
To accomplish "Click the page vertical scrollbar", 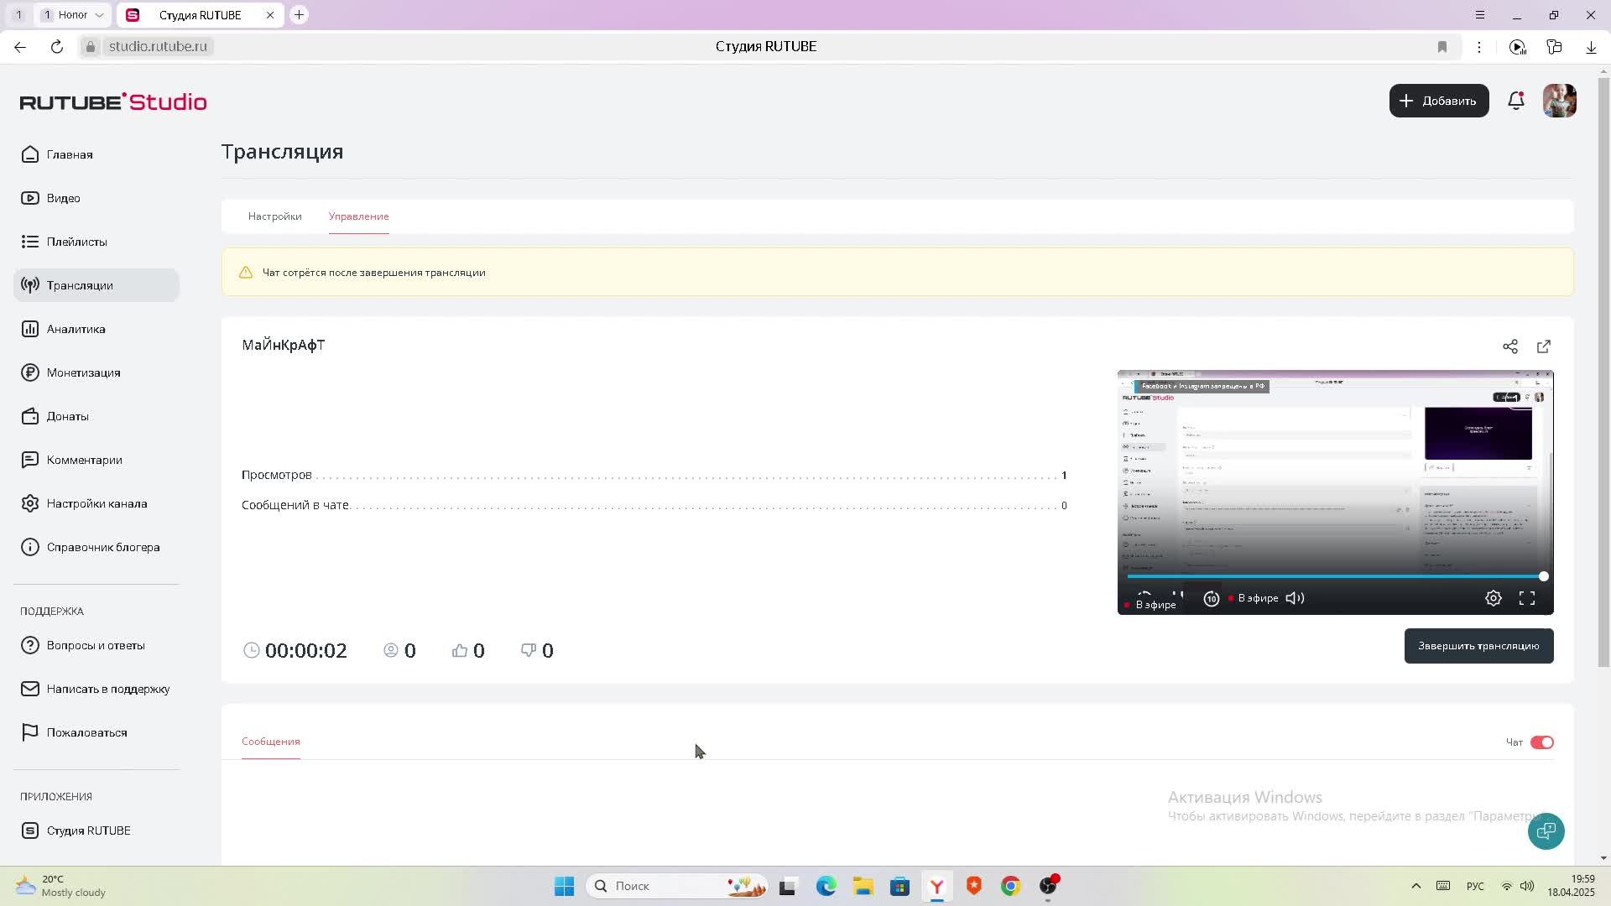I will coord(1603,373).
